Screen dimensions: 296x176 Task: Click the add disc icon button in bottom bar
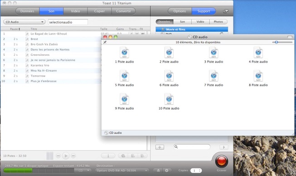point(123,156)
